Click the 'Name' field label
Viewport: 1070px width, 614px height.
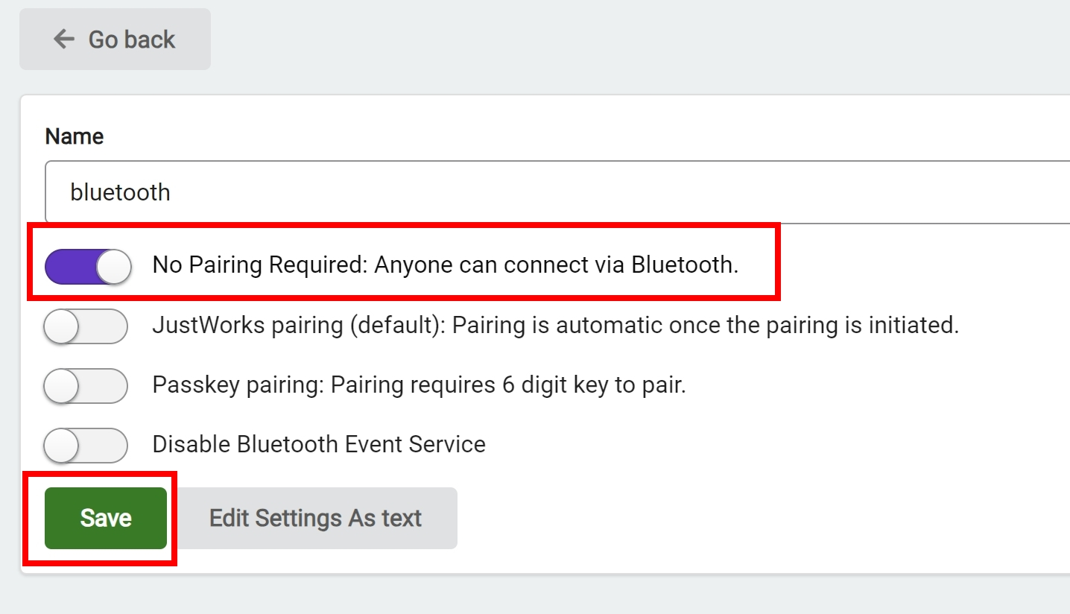[x=74, y=136]
